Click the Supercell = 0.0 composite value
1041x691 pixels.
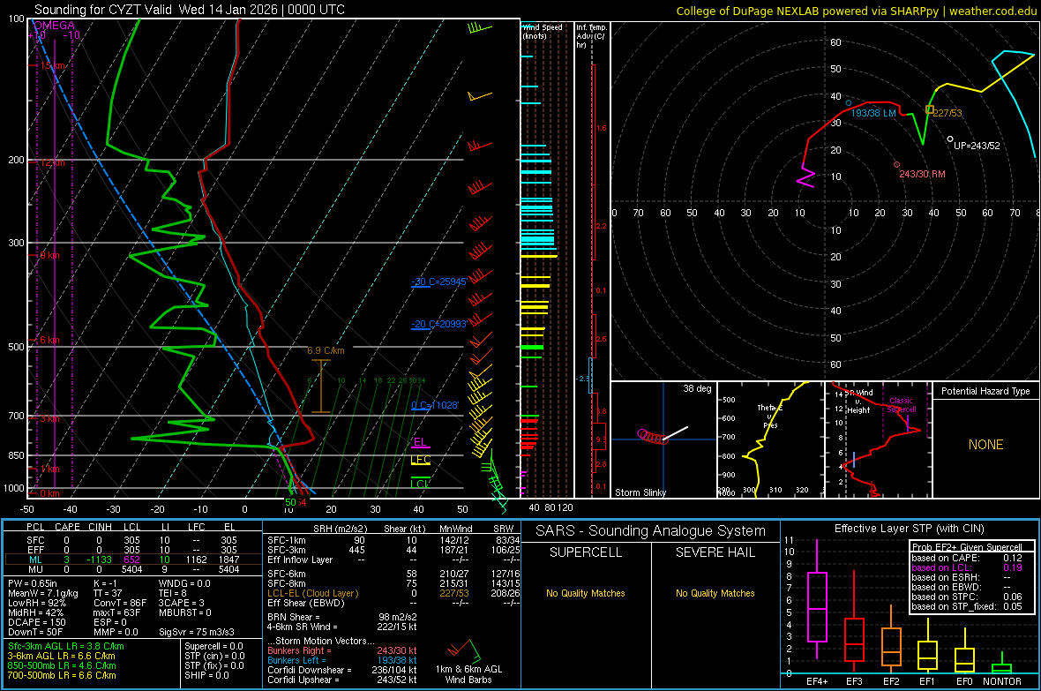coord(213,646)
